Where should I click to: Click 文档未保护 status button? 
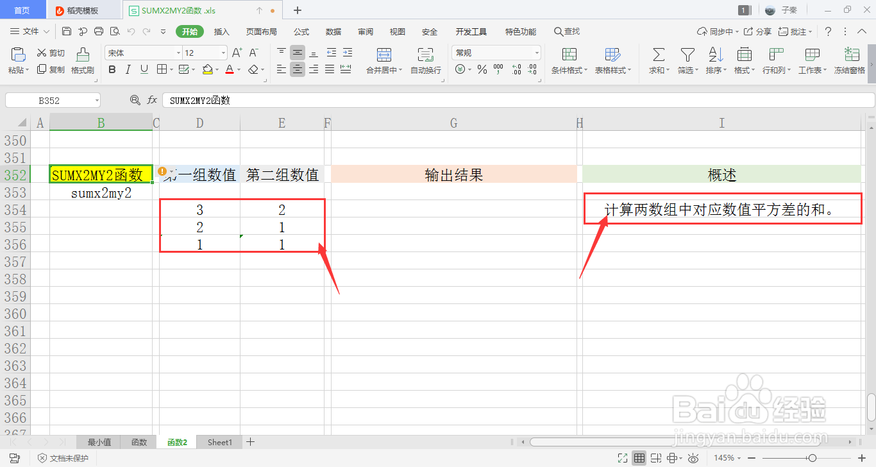pos(63,458)
